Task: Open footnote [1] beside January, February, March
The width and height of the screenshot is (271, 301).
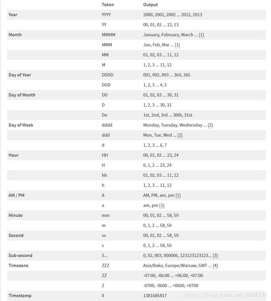Action: point(201,35)
